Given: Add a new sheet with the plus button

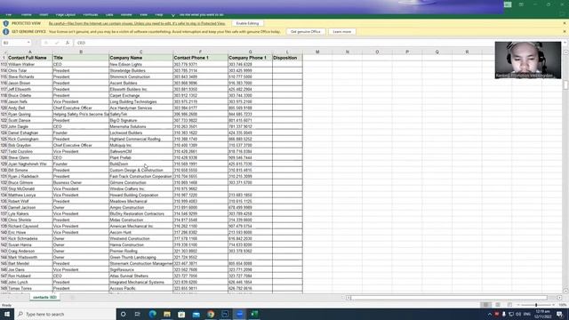Looking at the screenshot, I should (72, 298).
